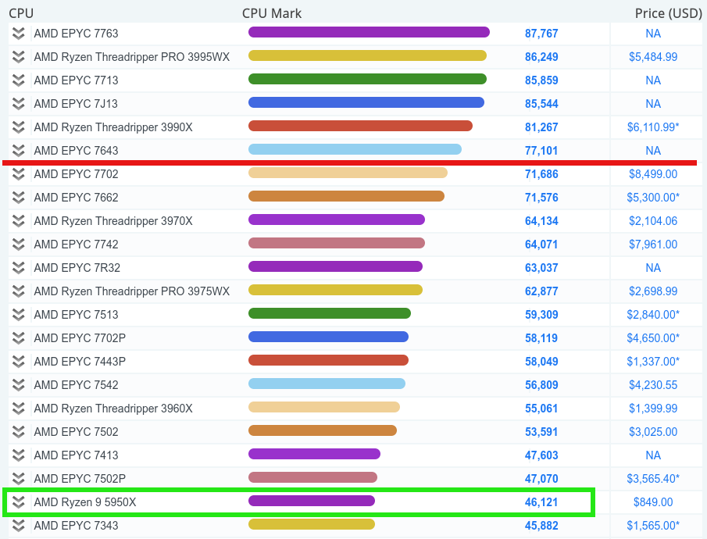The width and height of the screenshot is (707, 539).
Task: Expand the AMD EPYC 7643 row chevron
Action: [x=19, y=151]
